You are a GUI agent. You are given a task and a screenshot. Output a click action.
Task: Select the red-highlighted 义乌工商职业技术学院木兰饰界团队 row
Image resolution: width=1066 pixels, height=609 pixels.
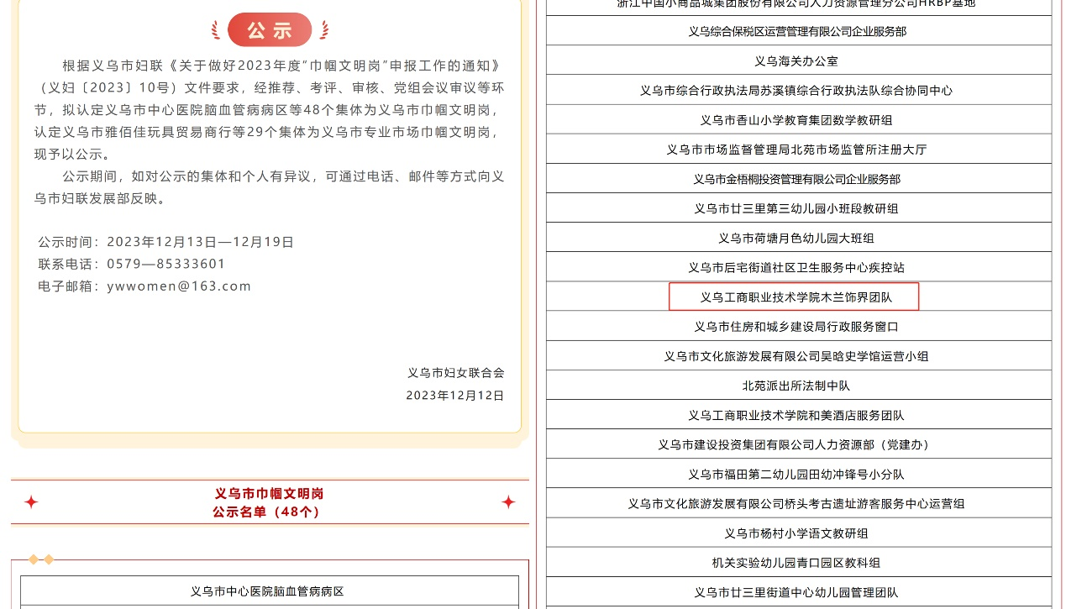(796, 297)
